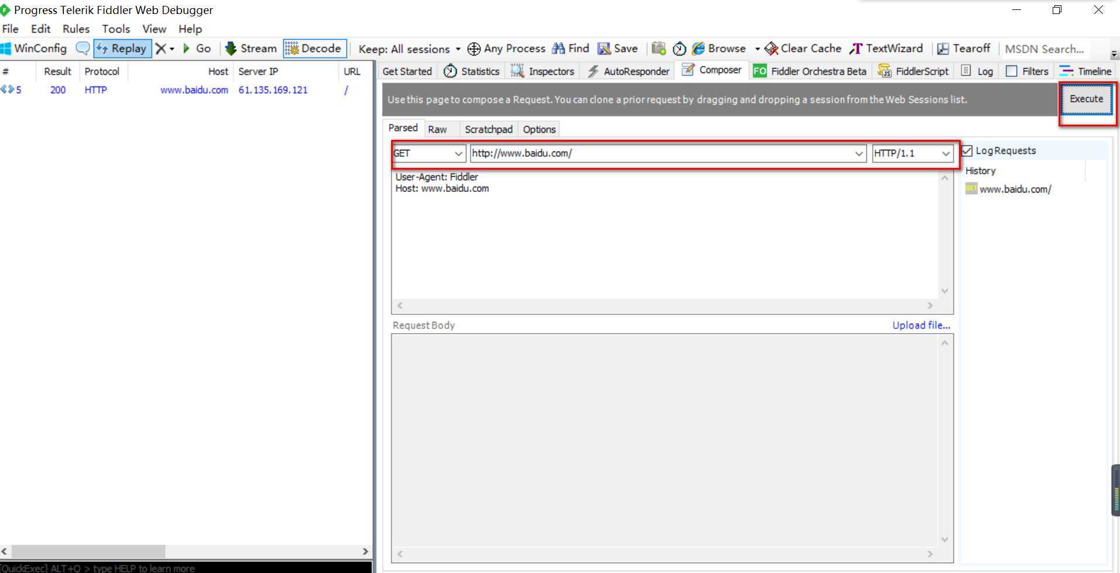
Task: Select the Scratchpad sub-tab
Action: pyautogui.click(x=488, y=129)
